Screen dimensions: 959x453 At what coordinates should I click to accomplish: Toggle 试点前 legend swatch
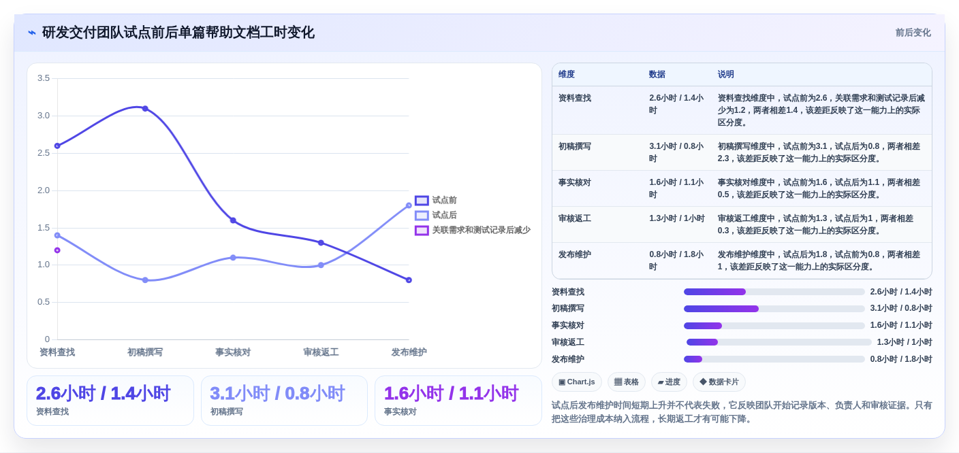point(422,201)
